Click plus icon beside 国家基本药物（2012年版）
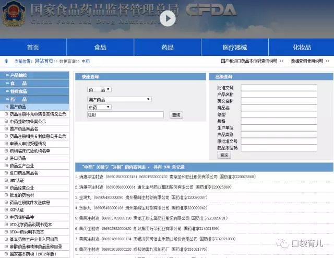This screenshot has width=334, height=258. click(6, 254)
